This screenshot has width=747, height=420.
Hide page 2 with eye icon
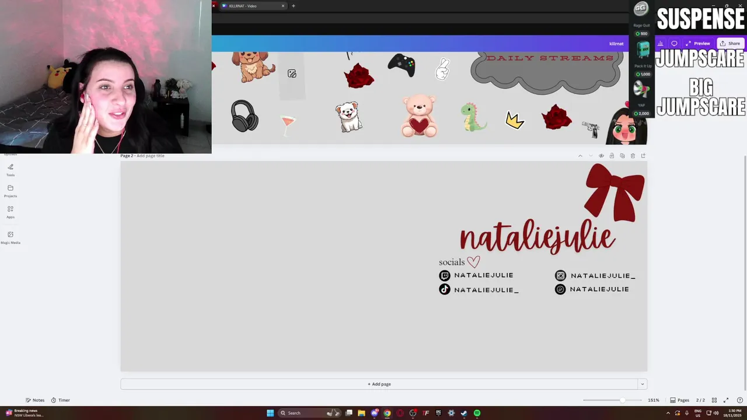[601, 156]
